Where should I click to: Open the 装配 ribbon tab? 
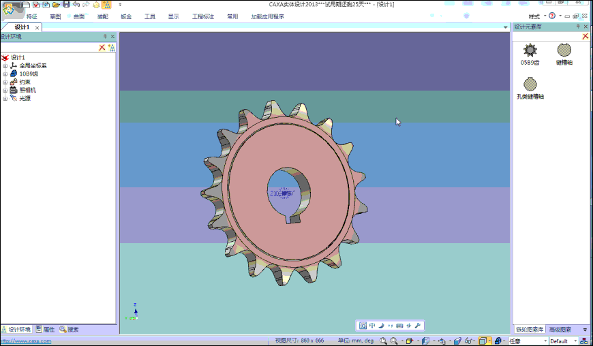102,16
